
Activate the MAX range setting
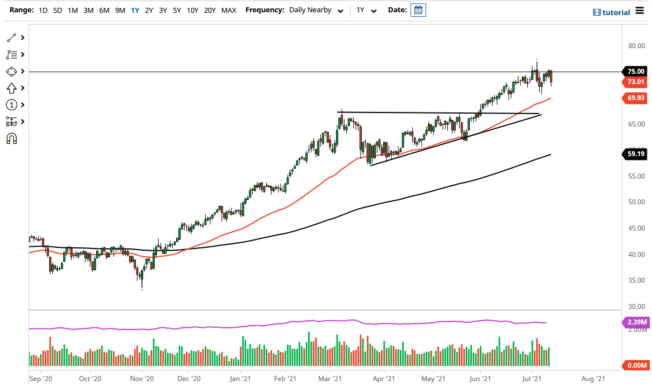[x=229, y=10]
